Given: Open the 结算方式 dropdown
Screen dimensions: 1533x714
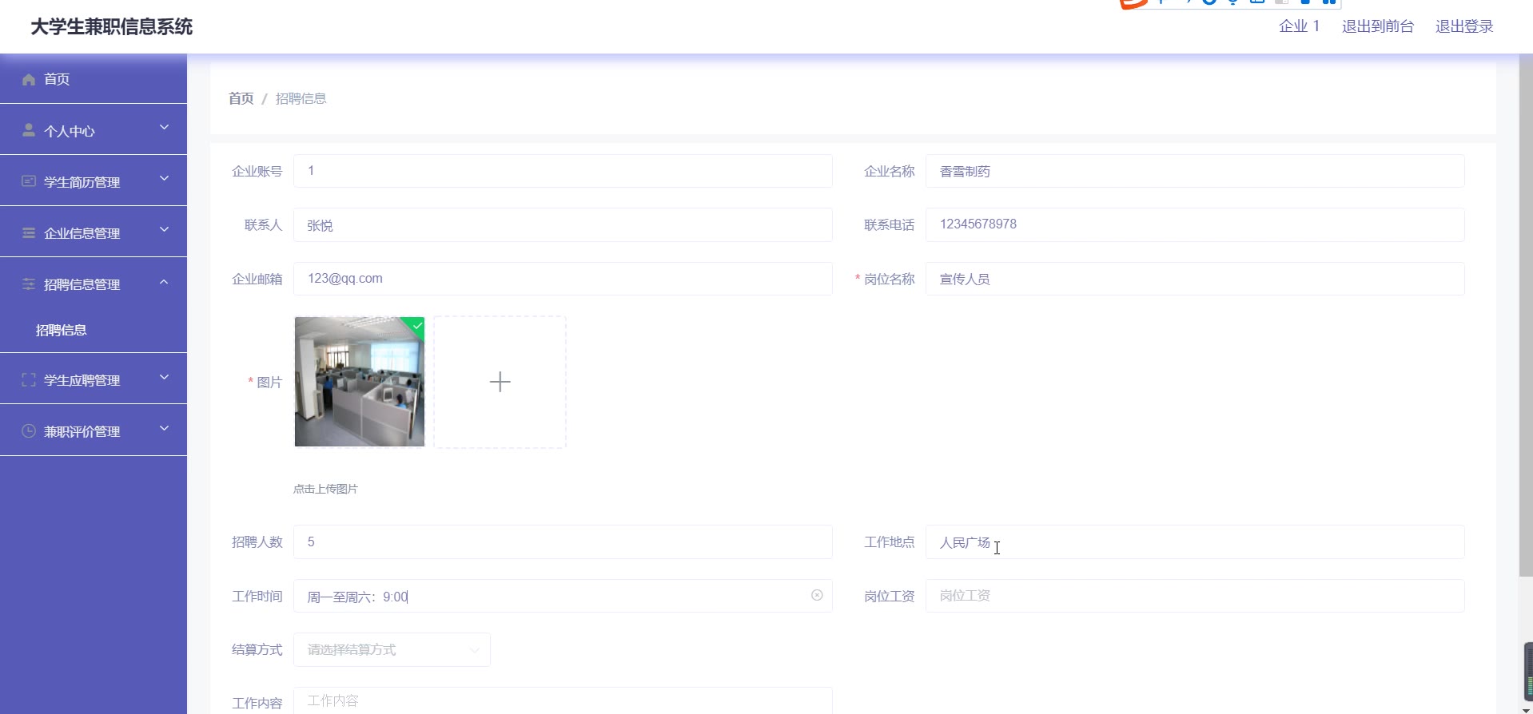Looking at the screenshot, I should click(x=392, y=649).
